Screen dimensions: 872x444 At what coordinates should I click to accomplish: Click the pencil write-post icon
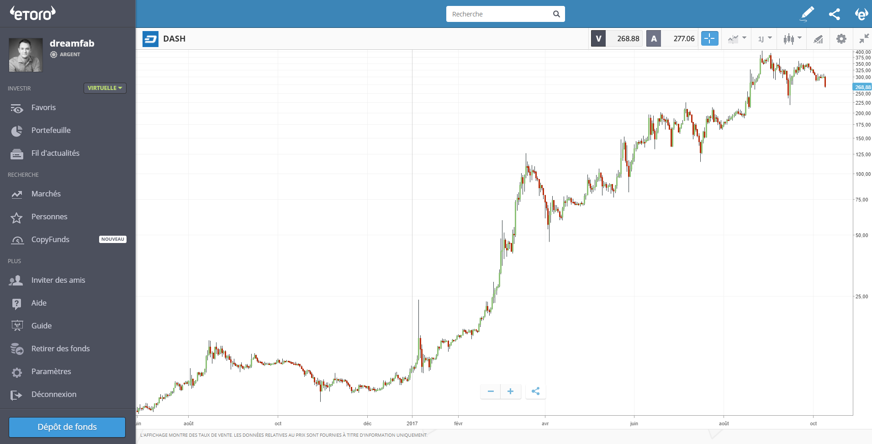tap(807, 14)
